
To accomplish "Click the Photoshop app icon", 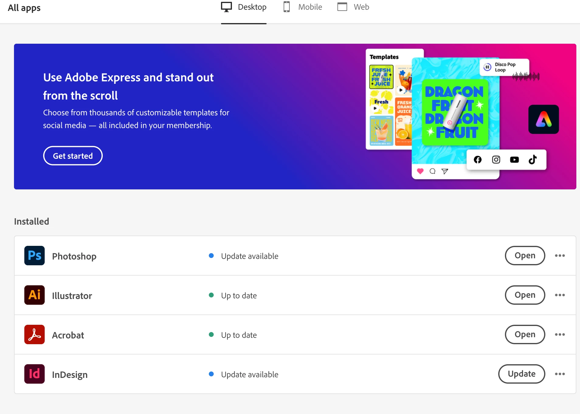I will pyautogui.click(x=34, y=256).
